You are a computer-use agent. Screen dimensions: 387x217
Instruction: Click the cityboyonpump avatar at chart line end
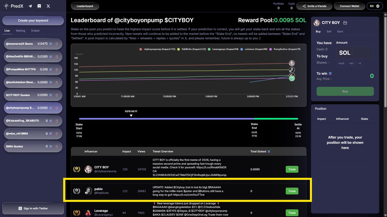pyautogui.click(x=292, y=63)
